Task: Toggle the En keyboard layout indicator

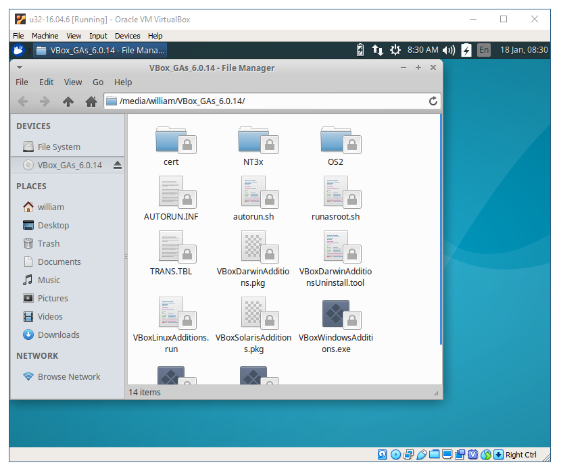Action: coord(483,50)
